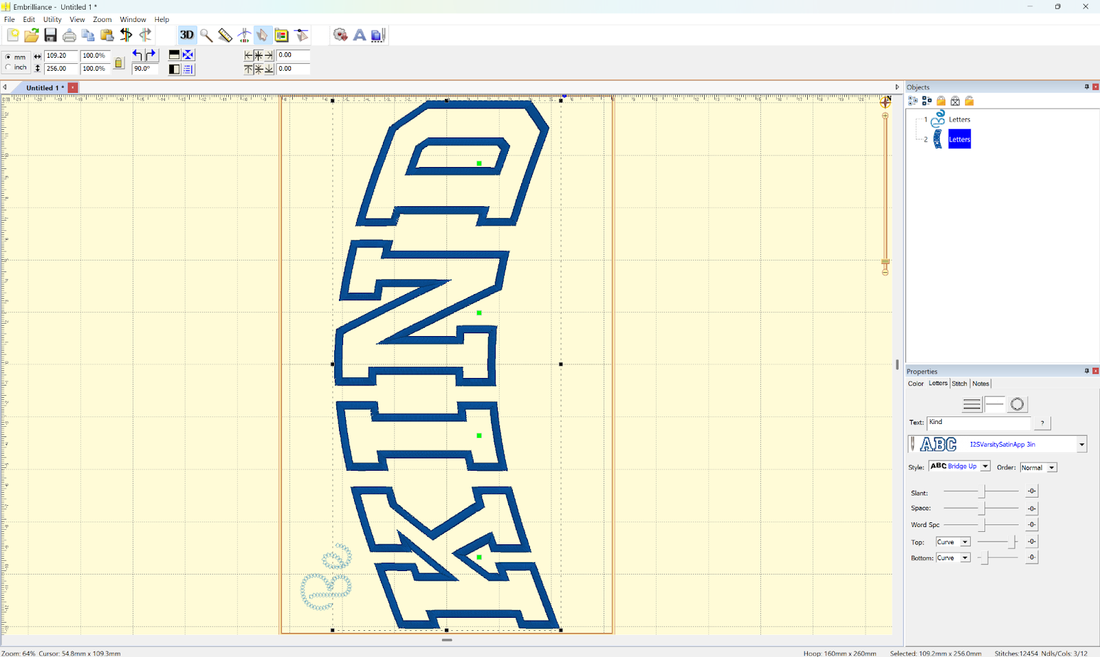Switch to the Stitch properties tab
The height and width of the screenshot is (657, 1100).
[x=959, y=383]
